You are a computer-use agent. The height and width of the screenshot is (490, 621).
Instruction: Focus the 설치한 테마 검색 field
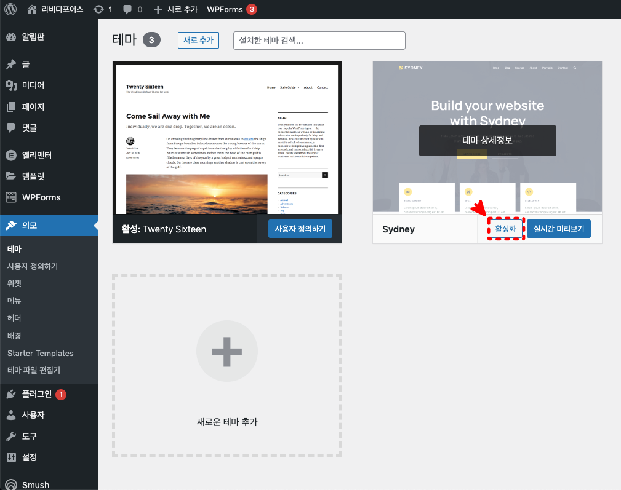pos(319,41)
